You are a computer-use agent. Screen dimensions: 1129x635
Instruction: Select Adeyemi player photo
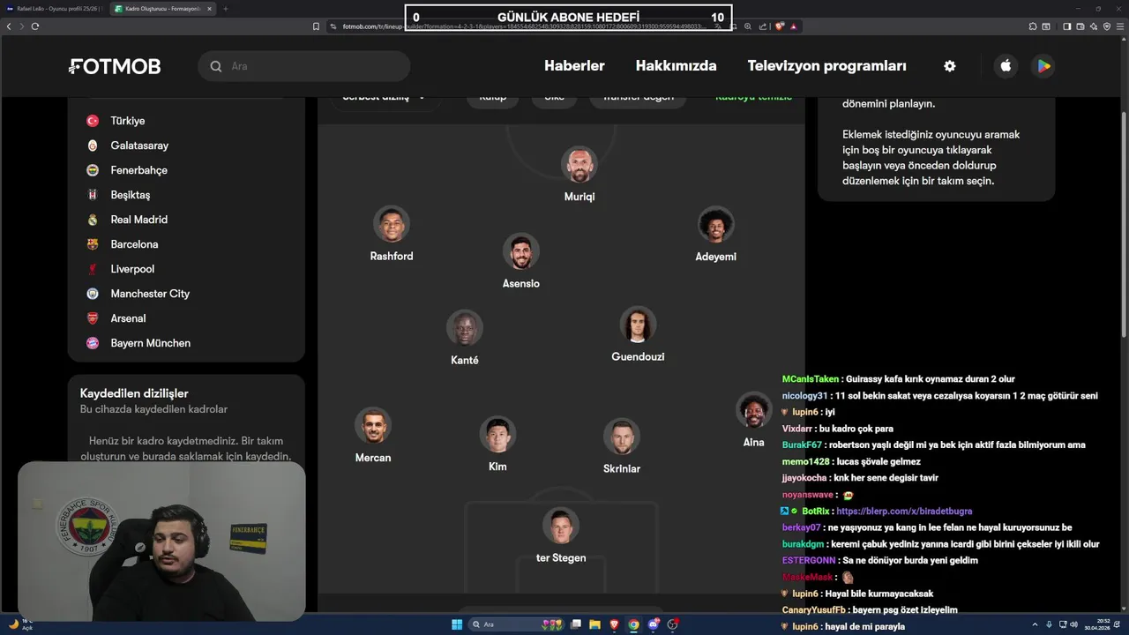716,225
